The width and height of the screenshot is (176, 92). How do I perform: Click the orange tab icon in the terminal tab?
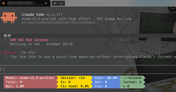coord(4,3)
